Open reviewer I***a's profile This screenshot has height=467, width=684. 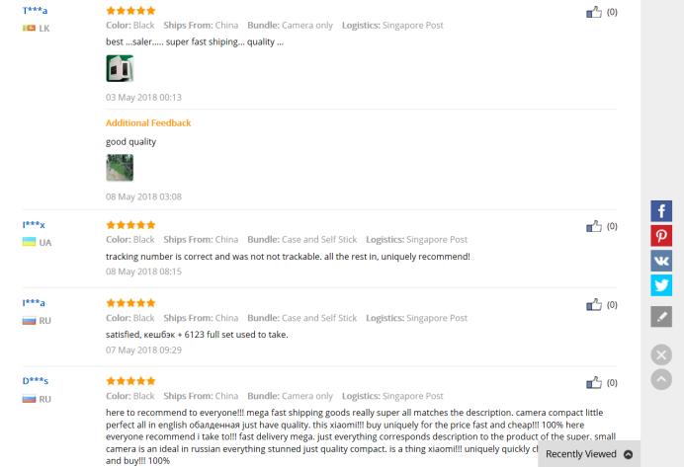(x=34, y=303)
